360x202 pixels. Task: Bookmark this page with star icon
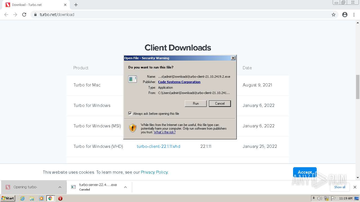pyautogui.click(x=334, y=15)
